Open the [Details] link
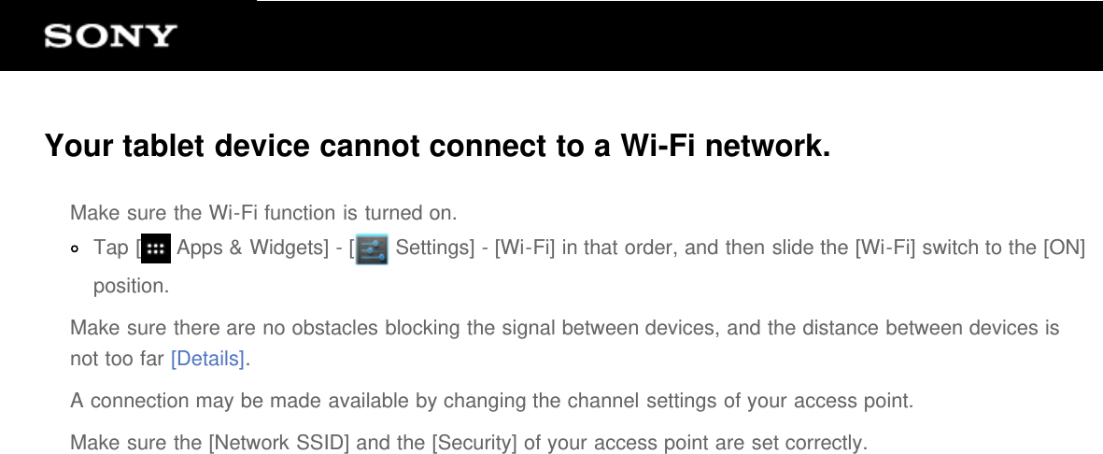The image size is (1103, 454). pos(208,359)
